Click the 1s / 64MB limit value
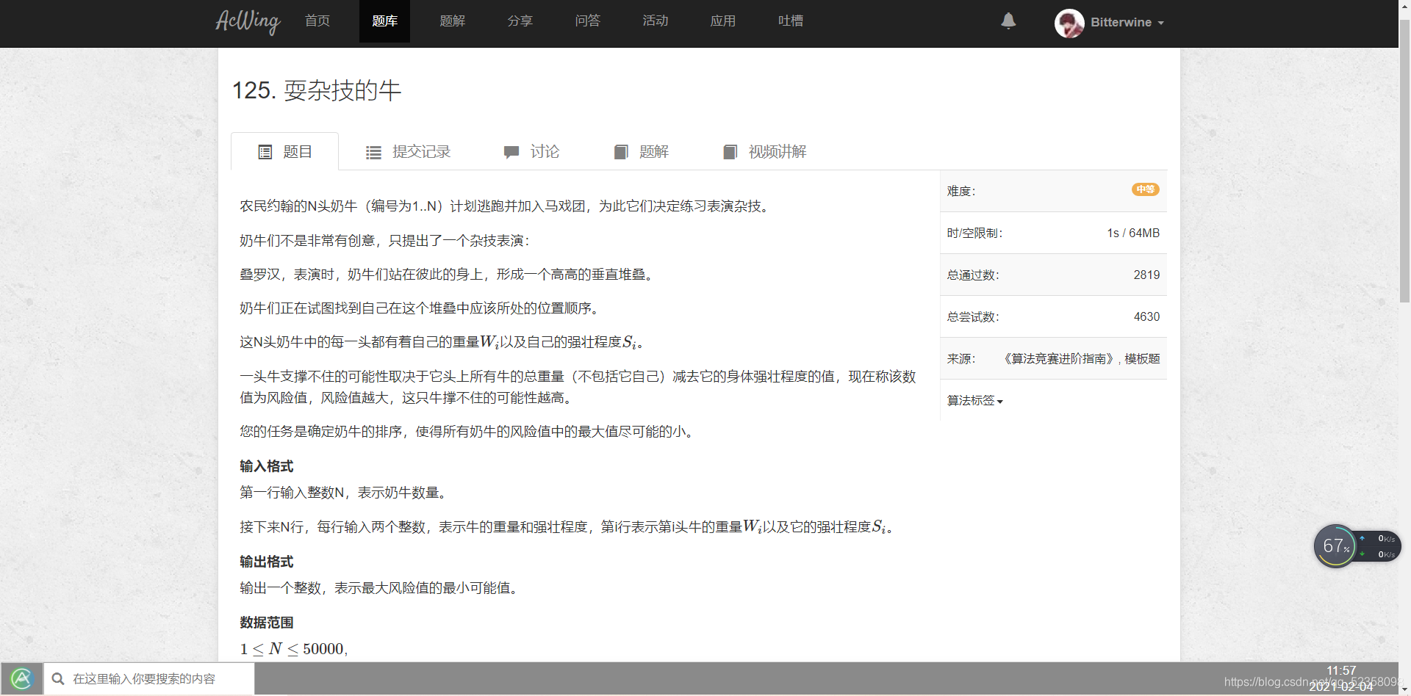Viewport: 1411px width, 696px height. click(x=1133, y=233)
